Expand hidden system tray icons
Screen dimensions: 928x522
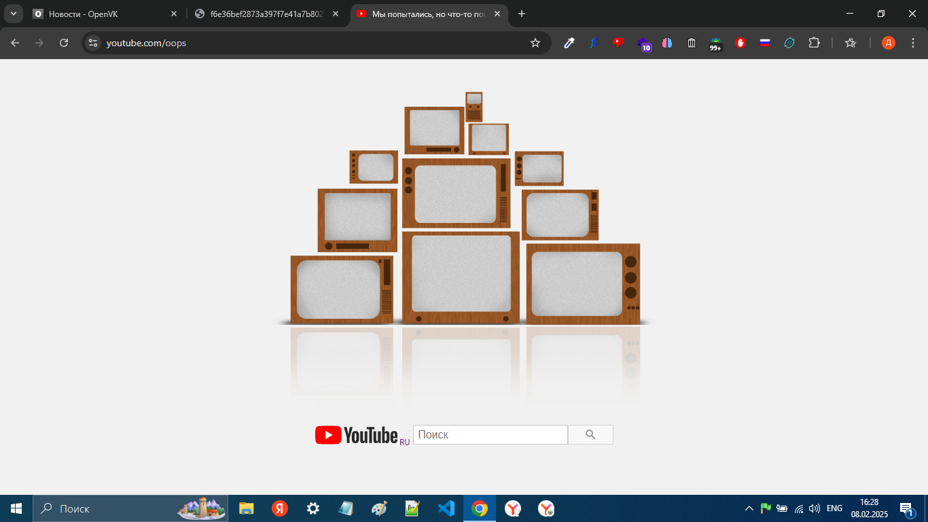(749, 508)
